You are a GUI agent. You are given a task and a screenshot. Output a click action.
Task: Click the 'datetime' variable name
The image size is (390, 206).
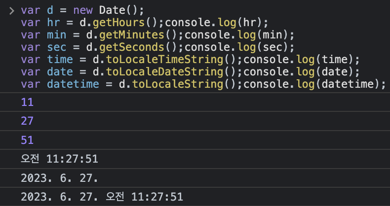coord(73,84)
